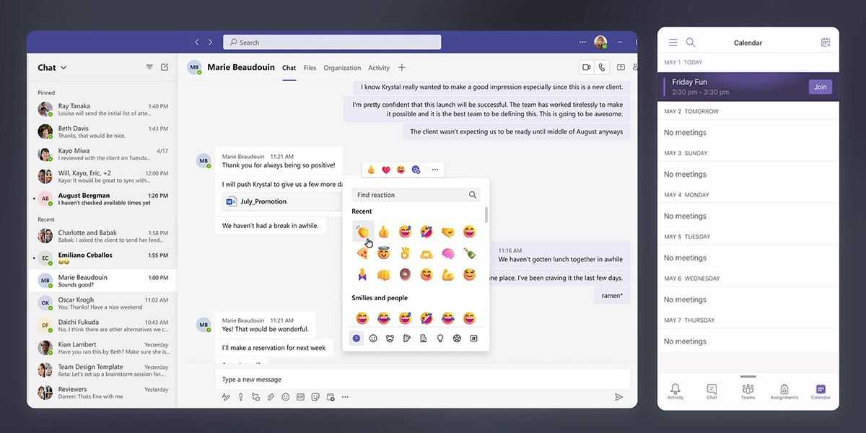The width and height of the screenshot is (866, 433).
Task: Open more compose options ellipsis
Action: tap(345, 397)
